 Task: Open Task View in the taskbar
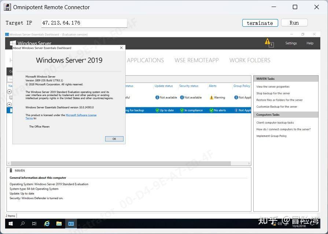tap(34, 223)
